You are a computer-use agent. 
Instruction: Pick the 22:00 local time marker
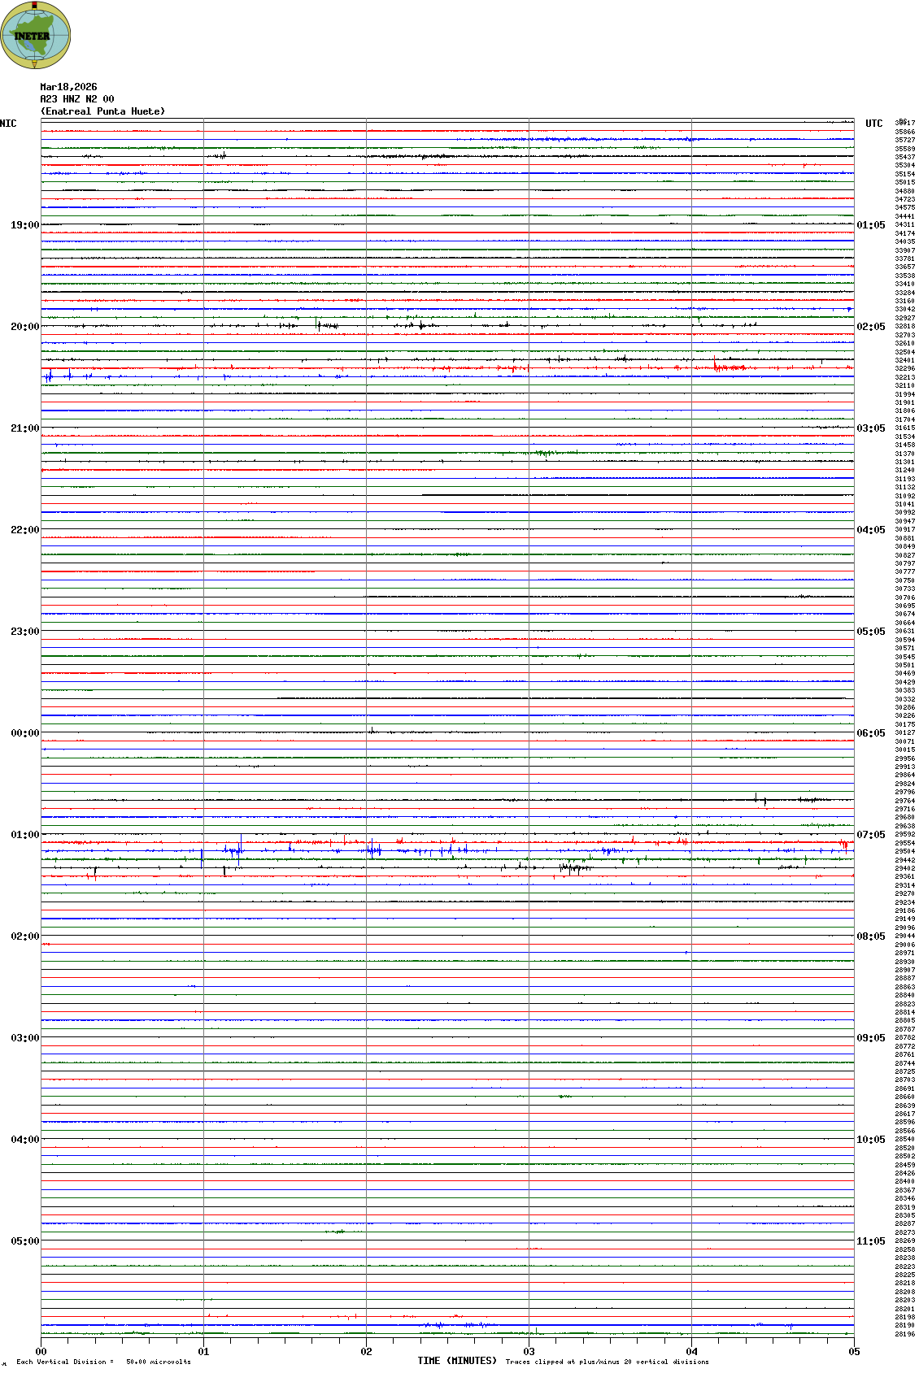click(x=24, y=530)
